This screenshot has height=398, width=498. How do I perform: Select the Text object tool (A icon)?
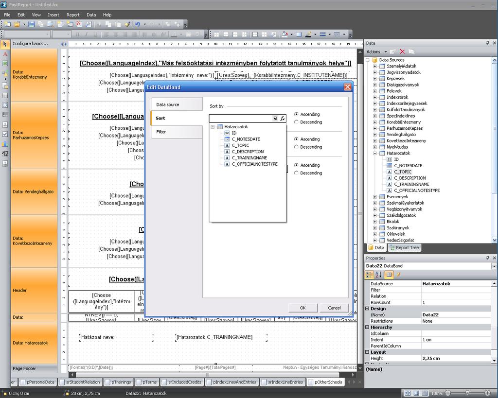(x=5, y=54)
